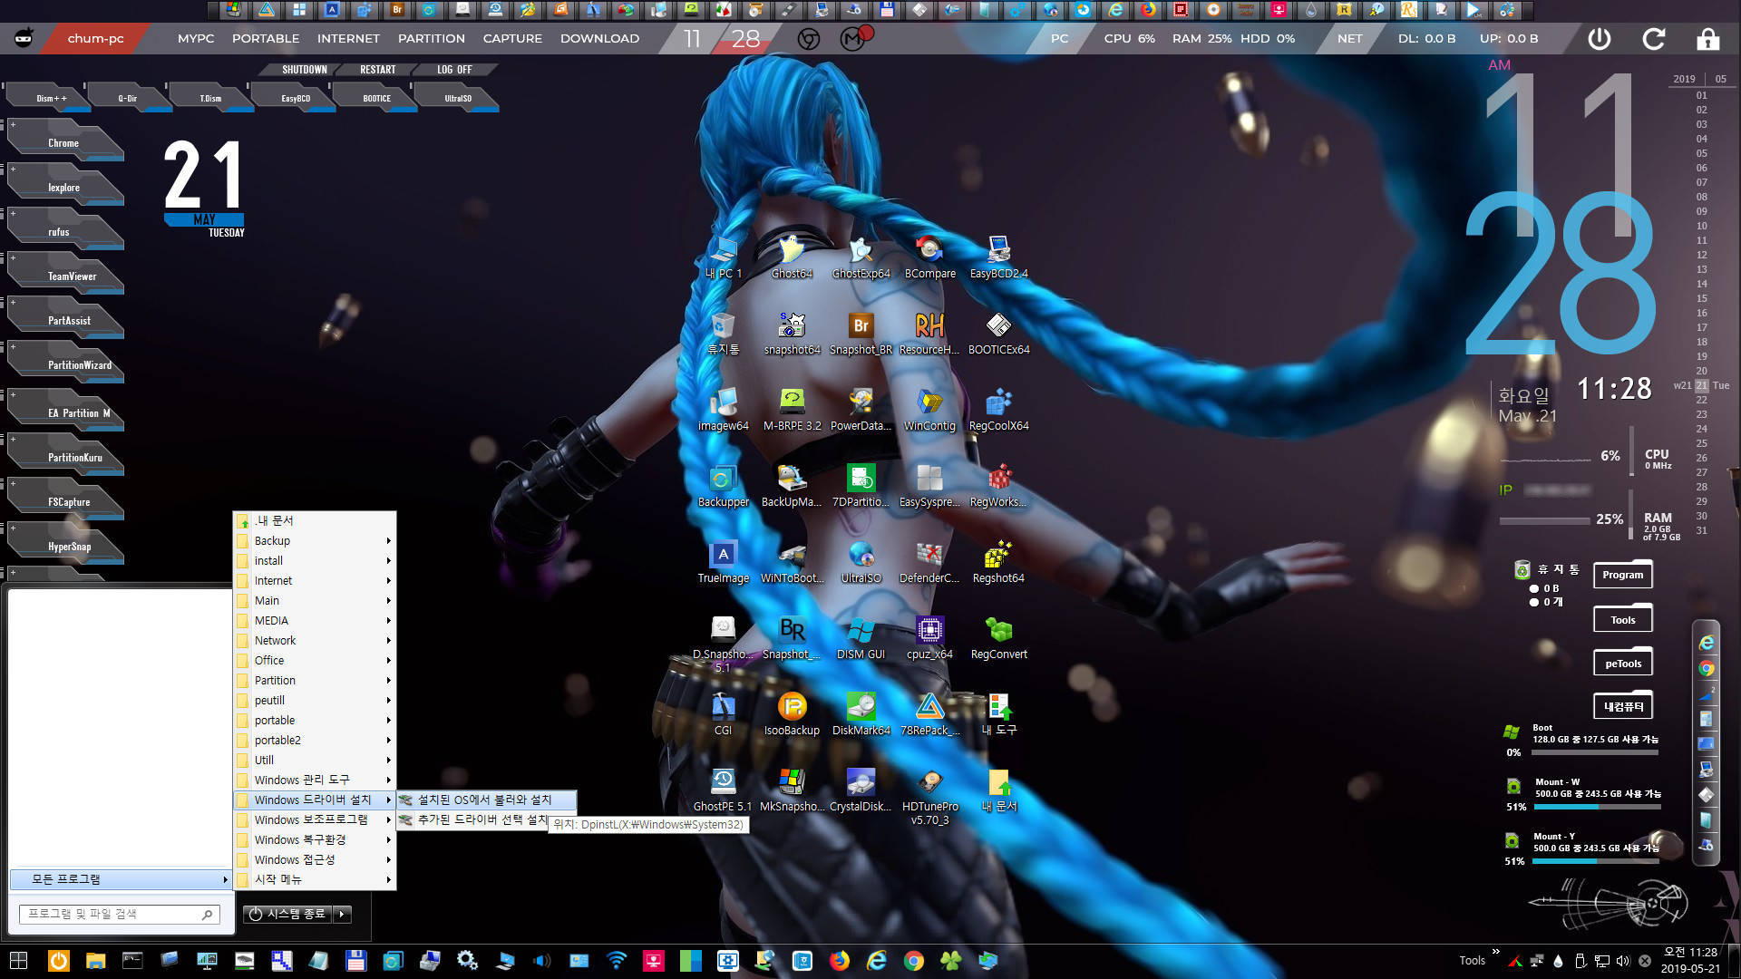This screenshot has height=979, width=1741.
Task: Launch BOOTICEx64 desktop shortcut
Action: tap(998, 333)
